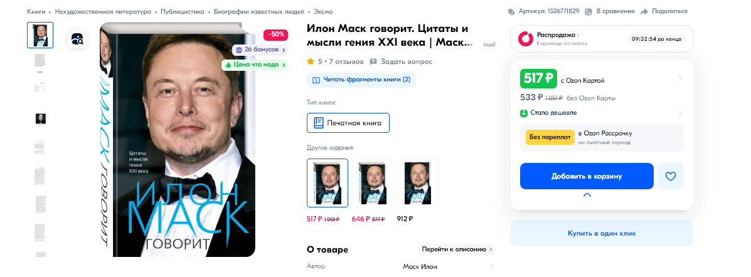Add the book to favorites with the heart icon
Viewport: 751px width, 277px height.
coord(671,176)
